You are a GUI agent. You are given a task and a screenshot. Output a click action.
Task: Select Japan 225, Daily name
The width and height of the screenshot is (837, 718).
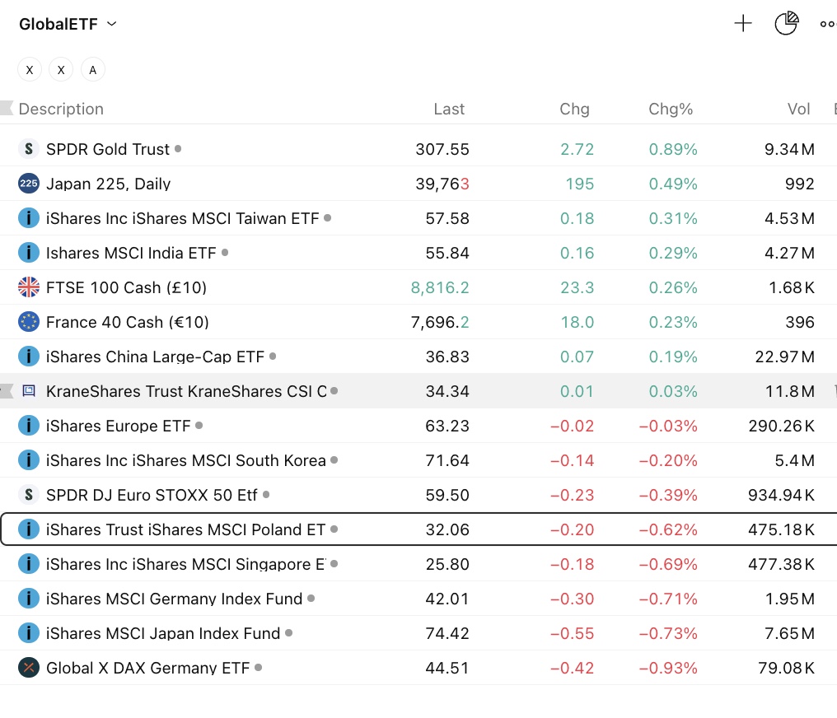click(x=109, y=184)
